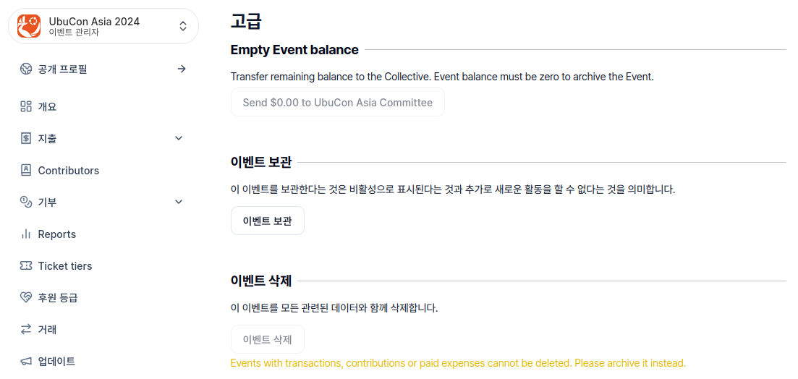Screen dimensions: 798x379
Task: Click the 개요 dashboard icon
Action: click(x=26, y=107)
